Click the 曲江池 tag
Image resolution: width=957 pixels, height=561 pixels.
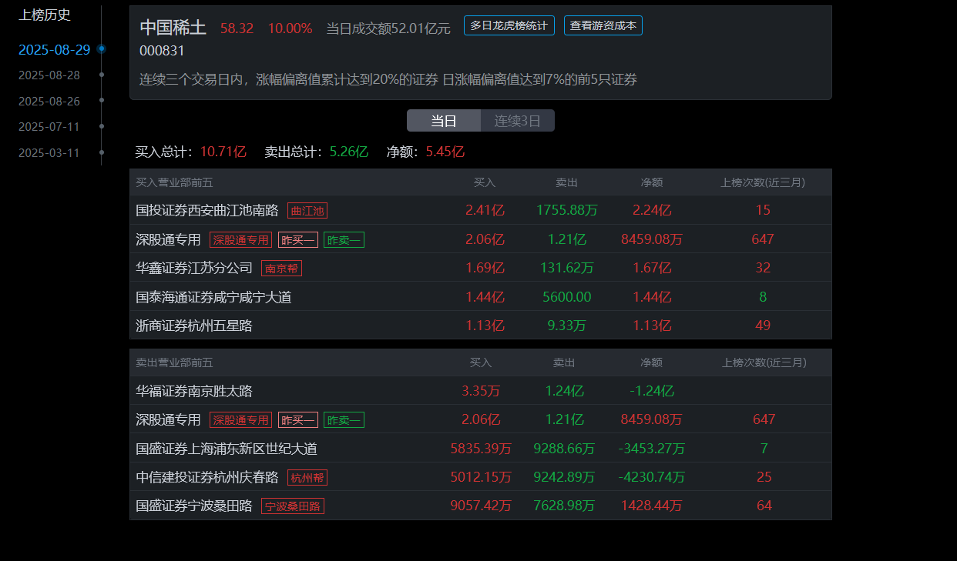tap(307, 210)
